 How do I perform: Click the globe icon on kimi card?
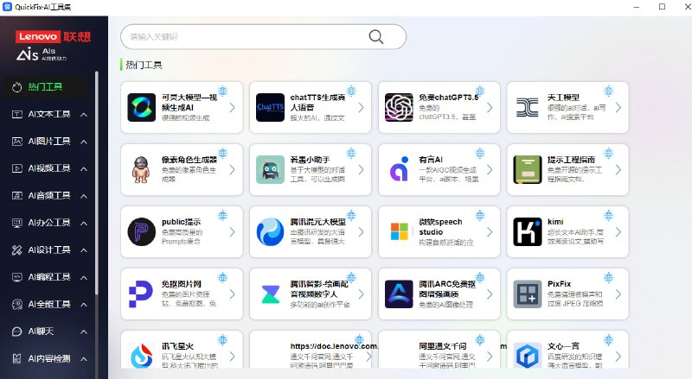point(609,215)
